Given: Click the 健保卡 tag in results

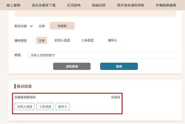Looking at the screenshot, I should (63, 107).
